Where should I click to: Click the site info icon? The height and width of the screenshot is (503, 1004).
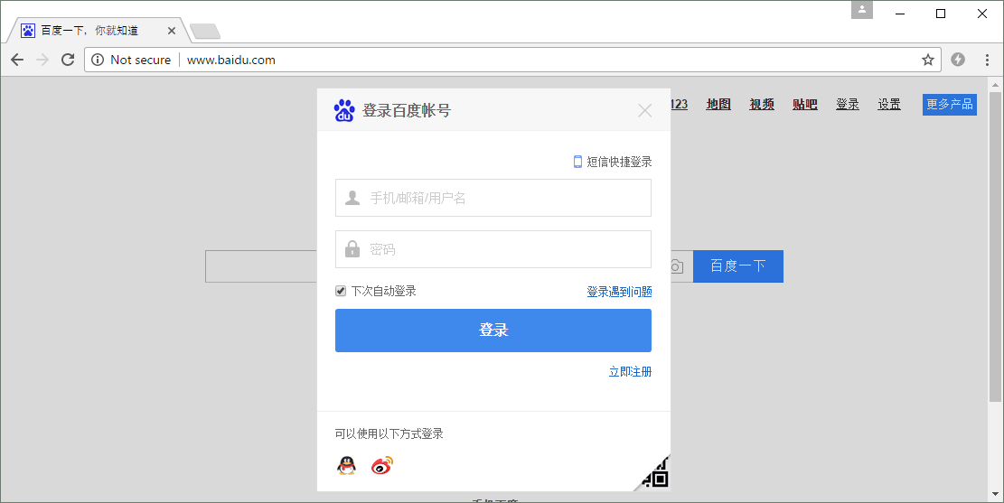pos(98,60)
